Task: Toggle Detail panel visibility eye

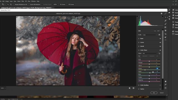Action: click(160, 46)
